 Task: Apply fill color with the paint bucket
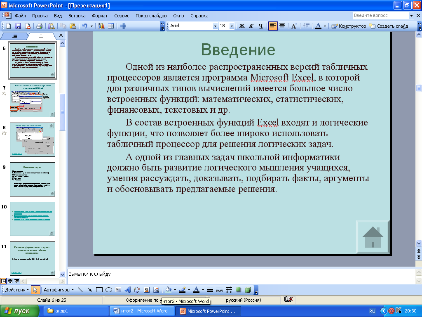coord(169,290)
